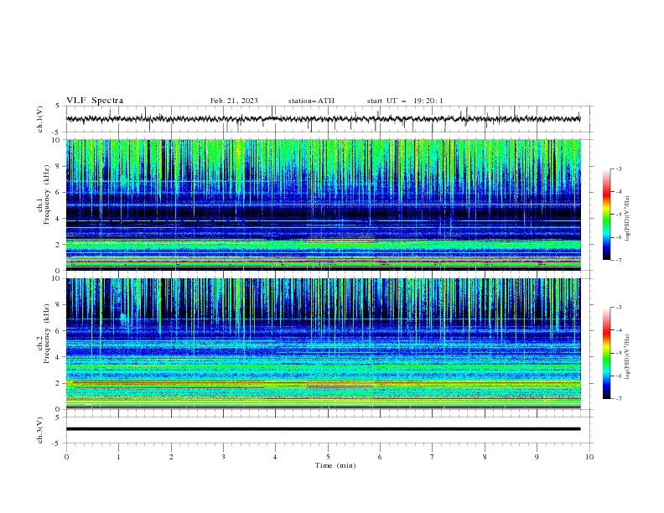Click time axis tick label "4"
This screenshot has width=664, height=513.
pyautogui.click(x=275, y=457)
